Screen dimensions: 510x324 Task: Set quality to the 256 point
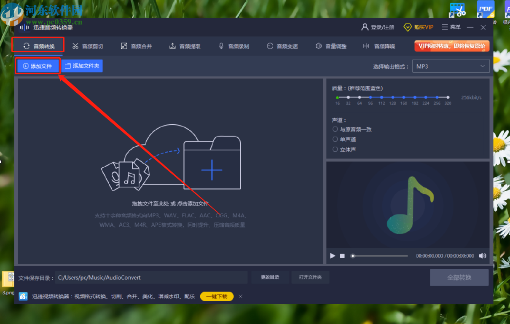point(437,97)
